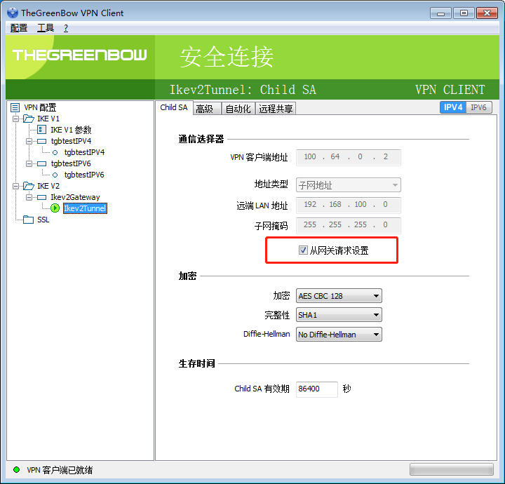
Task: Click the Ikev2Gateway rectangle icon
Action: tap(41, 197)
